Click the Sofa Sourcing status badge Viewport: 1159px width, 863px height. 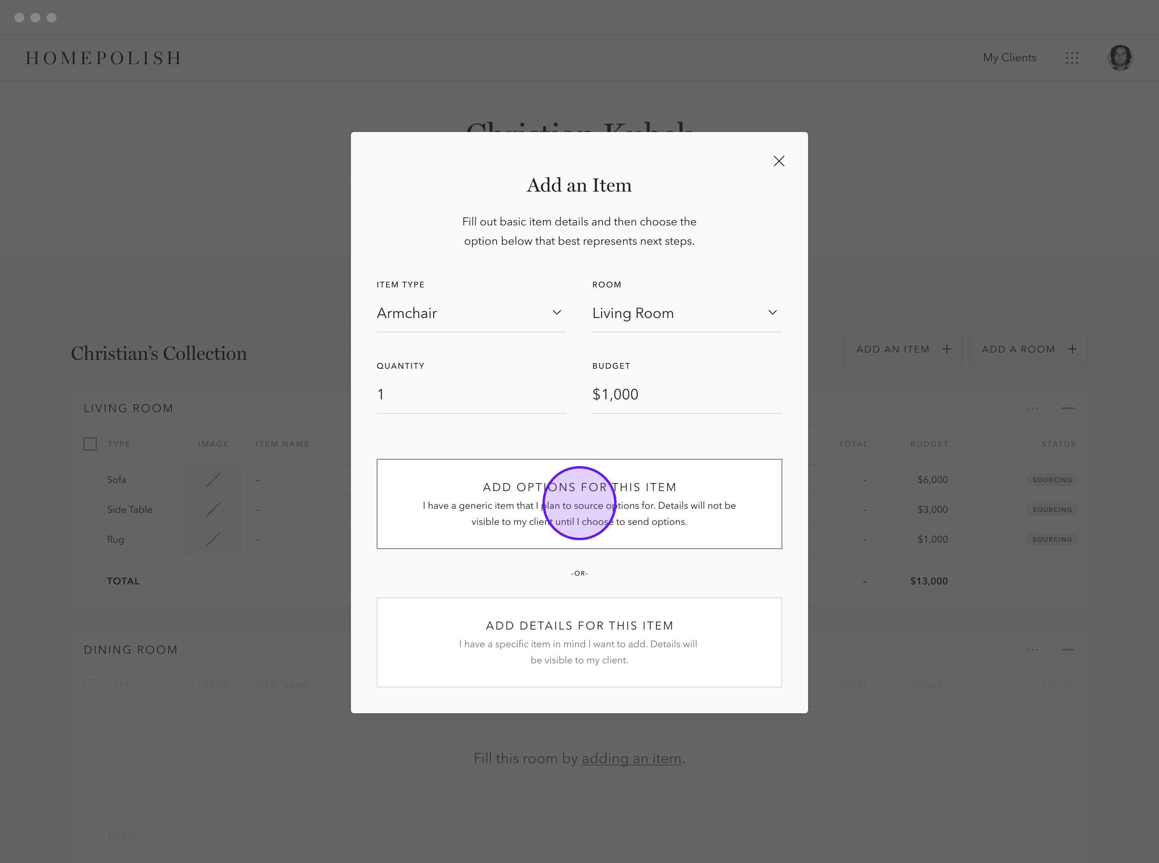[x=1052, y=479]
